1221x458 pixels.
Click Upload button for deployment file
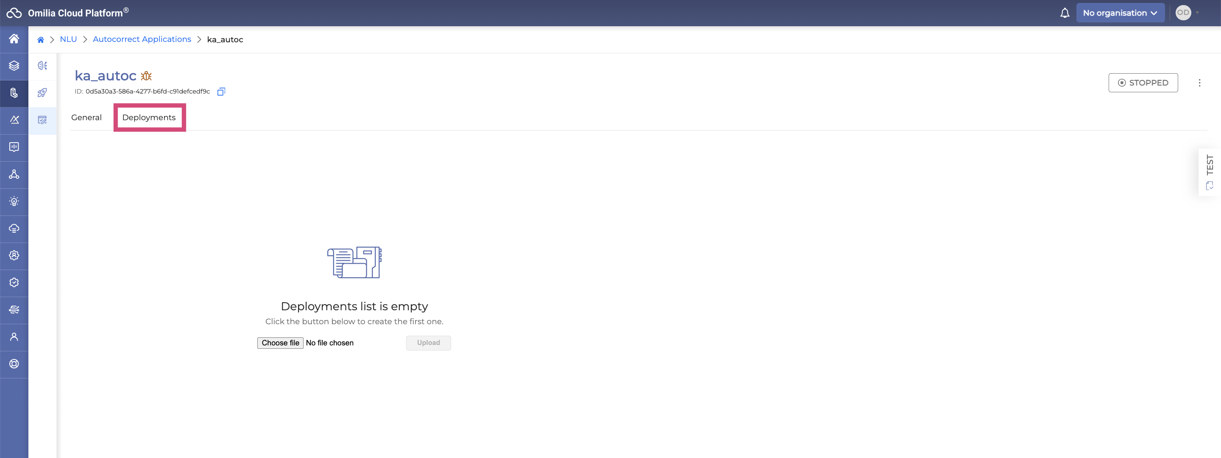428,342
